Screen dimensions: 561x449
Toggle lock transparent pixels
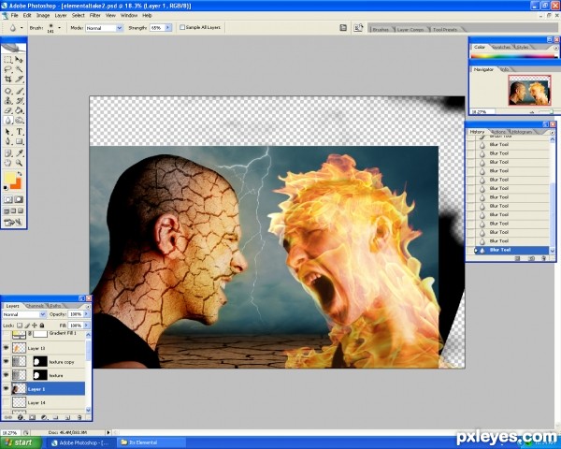(20, 326)
